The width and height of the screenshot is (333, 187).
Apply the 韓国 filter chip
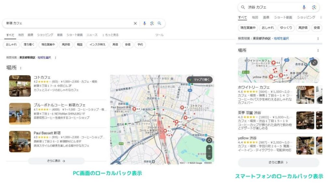pos(80,44)
